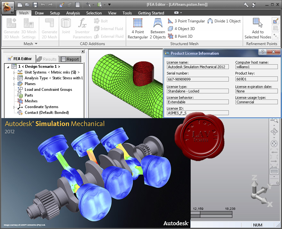Close the browser panel with X
Screen dimensions: 282x229
click(83, 51)
